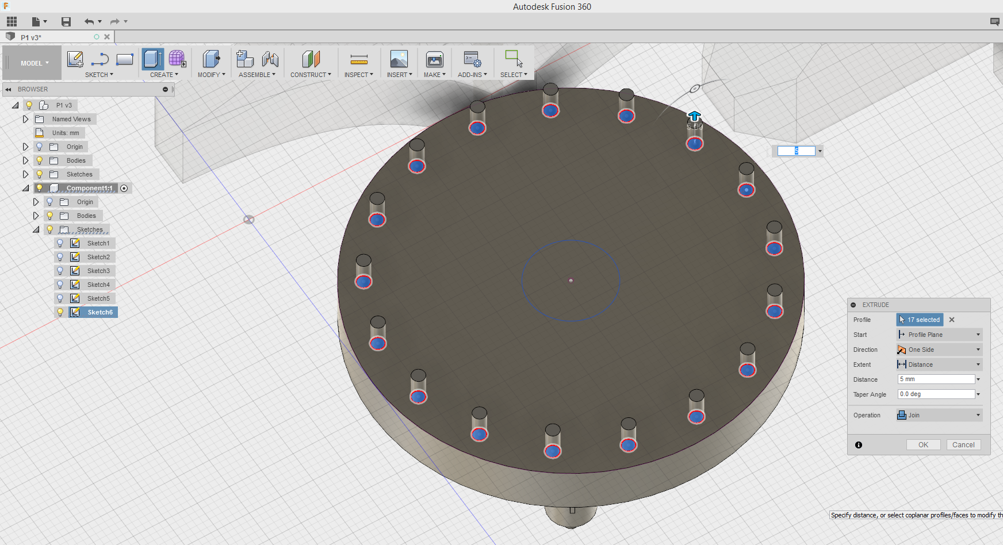
Task: Undo the last action
Action: 89,22
